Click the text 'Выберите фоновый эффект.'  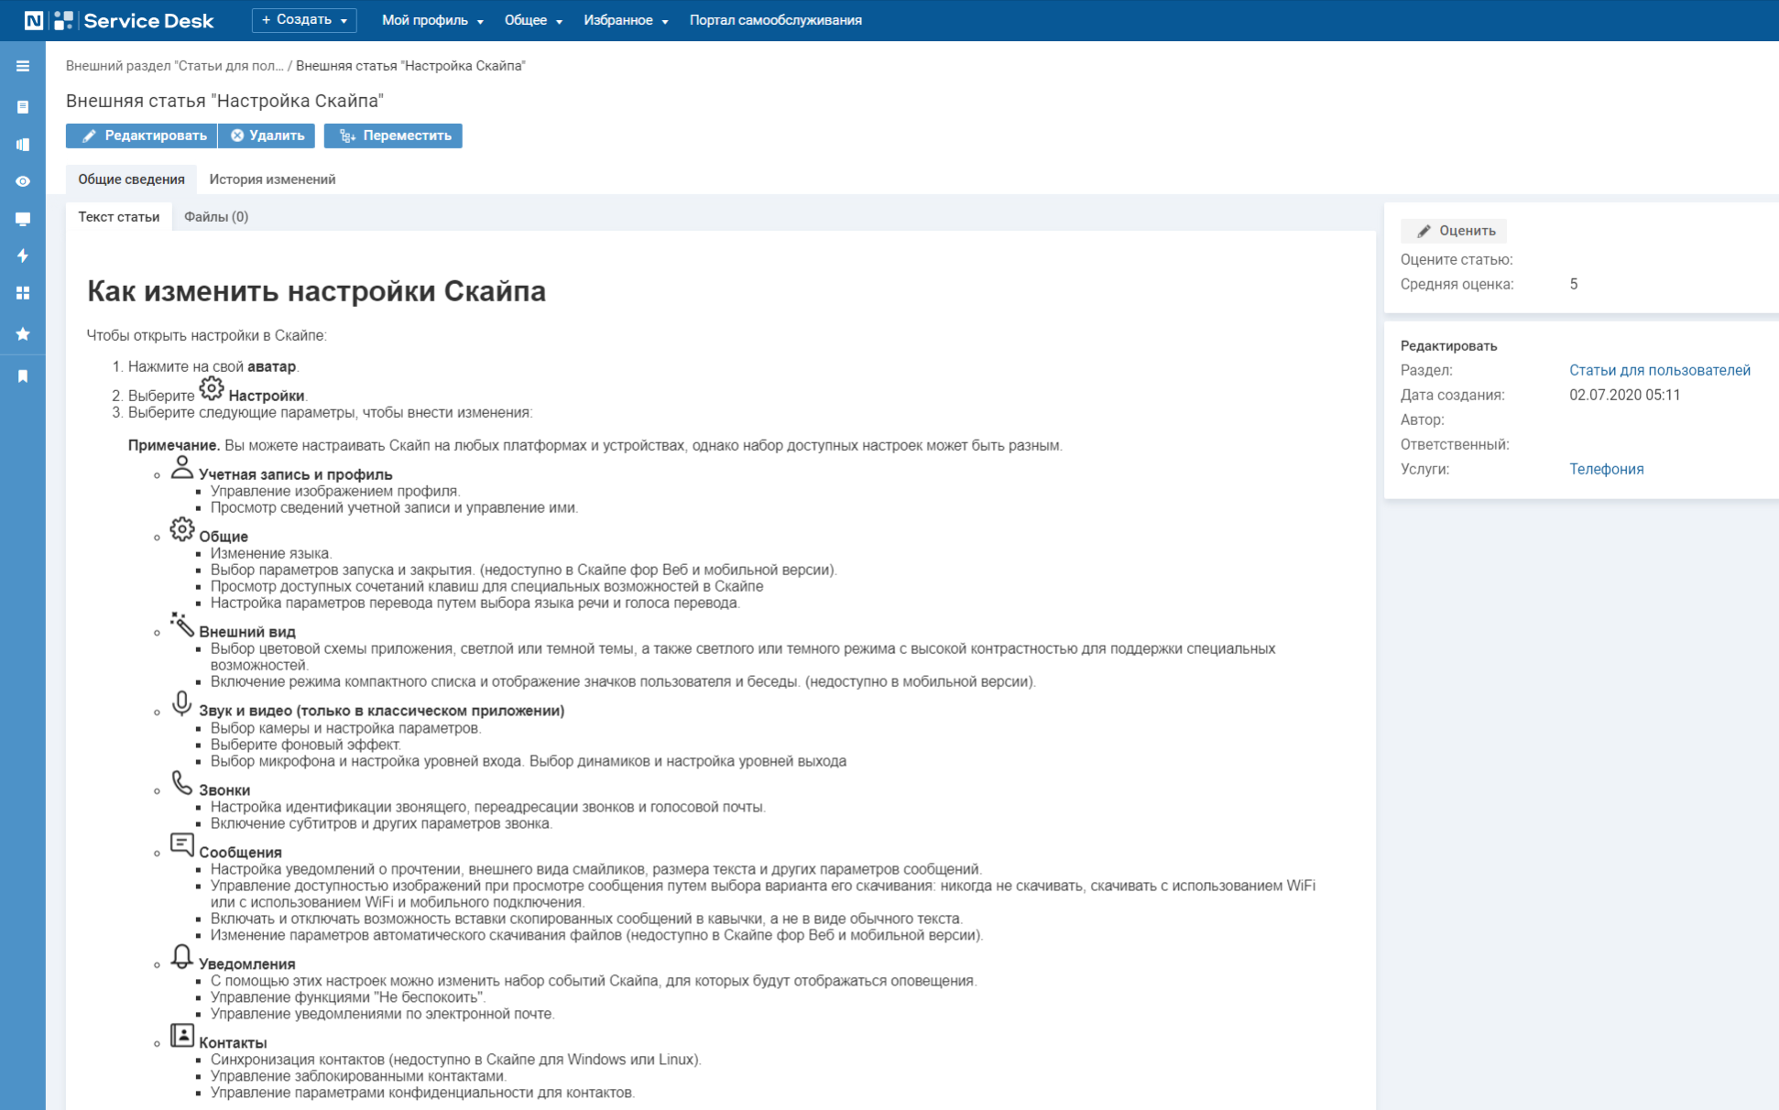306,745
